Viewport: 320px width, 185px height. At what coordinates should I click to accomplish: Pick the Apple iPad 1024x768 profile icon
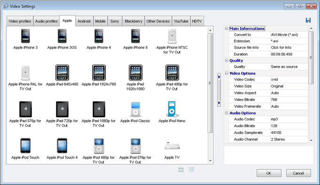click(99, 72)
